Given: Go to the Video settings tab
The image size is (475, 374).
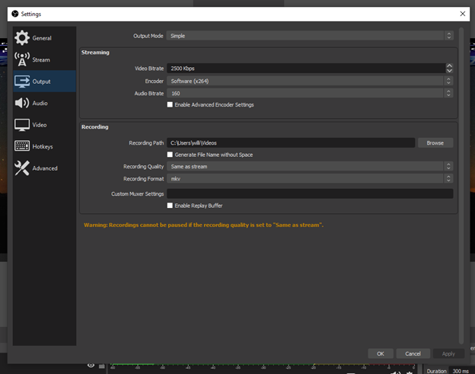Looking at the screenshot, I should pyautogui.click(x=40, y=125).
